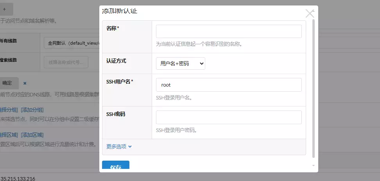
Task: Click the 名称 text input field
Action: (x=229, y=31)
